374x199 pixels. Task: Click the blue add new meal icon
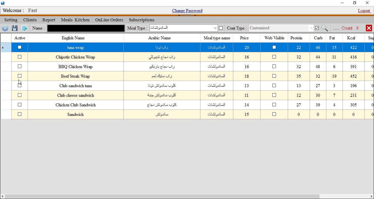5,28
